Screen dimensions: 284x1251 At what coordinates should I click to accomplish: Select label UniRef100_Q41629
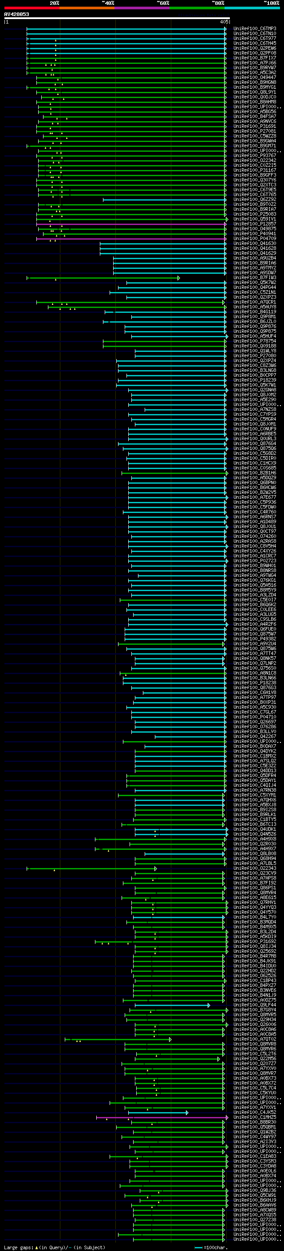point(254,253)
